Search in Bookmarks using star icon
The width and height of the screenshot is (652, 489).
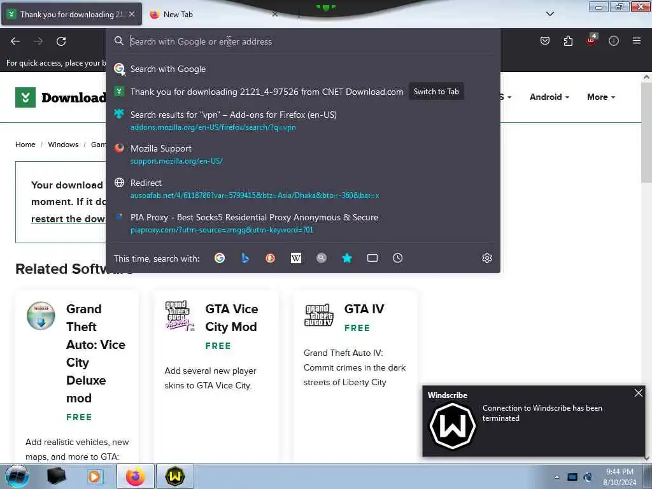coord(347,259)
